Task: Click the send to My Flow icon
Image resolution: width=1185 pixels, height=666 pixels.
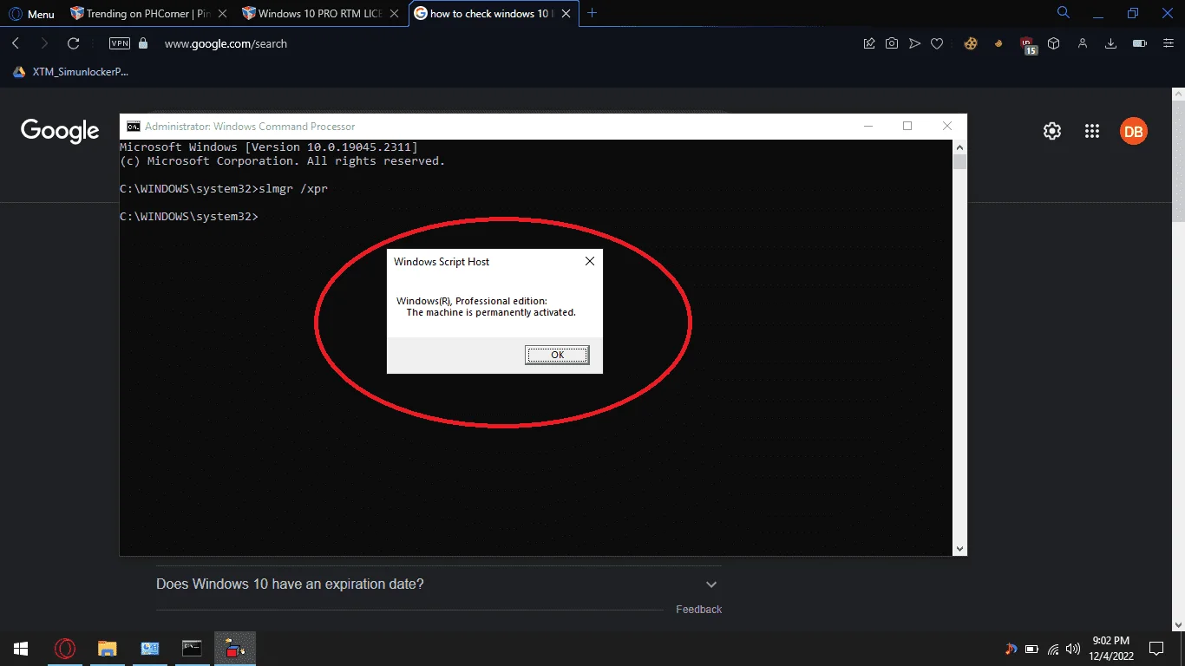Action: coord(914,43)
